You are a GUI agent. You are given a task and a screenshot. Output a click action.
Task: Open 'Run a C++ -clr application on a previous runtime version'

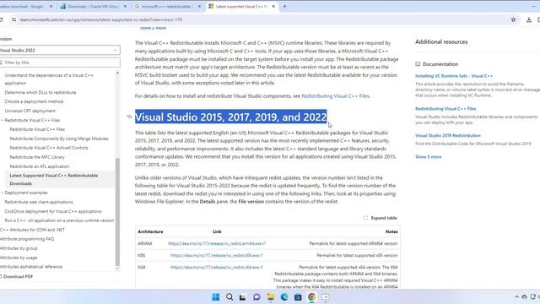pyautogui.click(x=59, y=220)
